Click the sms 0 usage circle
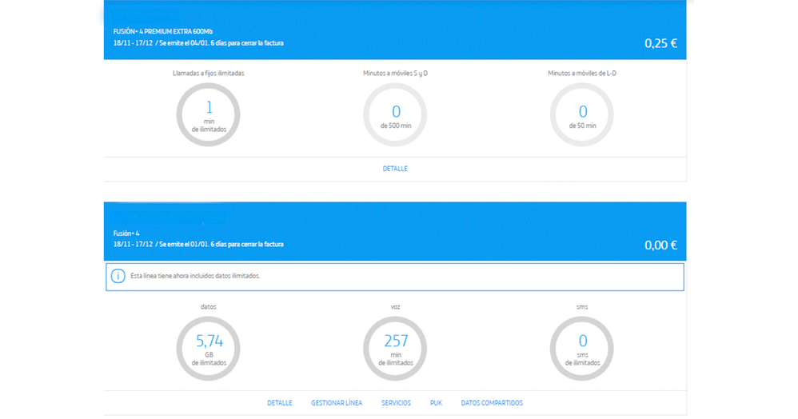This screenshot has height=419, width=798. pos(581,348)
